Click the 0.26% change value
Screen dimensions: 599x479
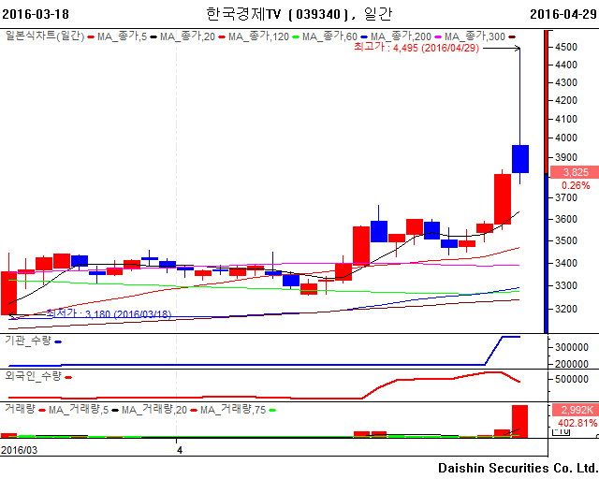point(576,185)
